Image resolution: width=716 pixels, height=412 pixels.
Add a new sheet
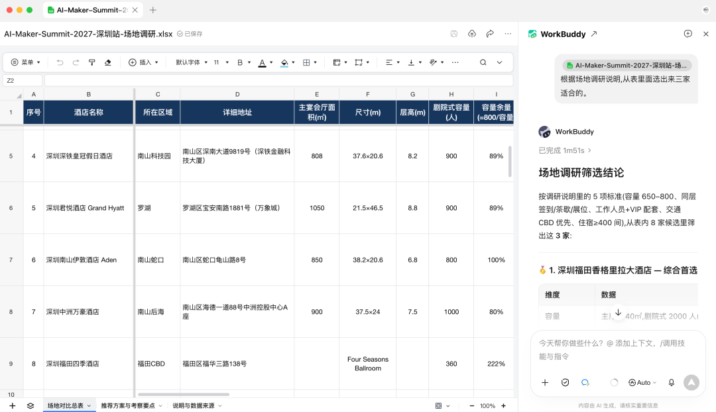(x=13, y=405)
